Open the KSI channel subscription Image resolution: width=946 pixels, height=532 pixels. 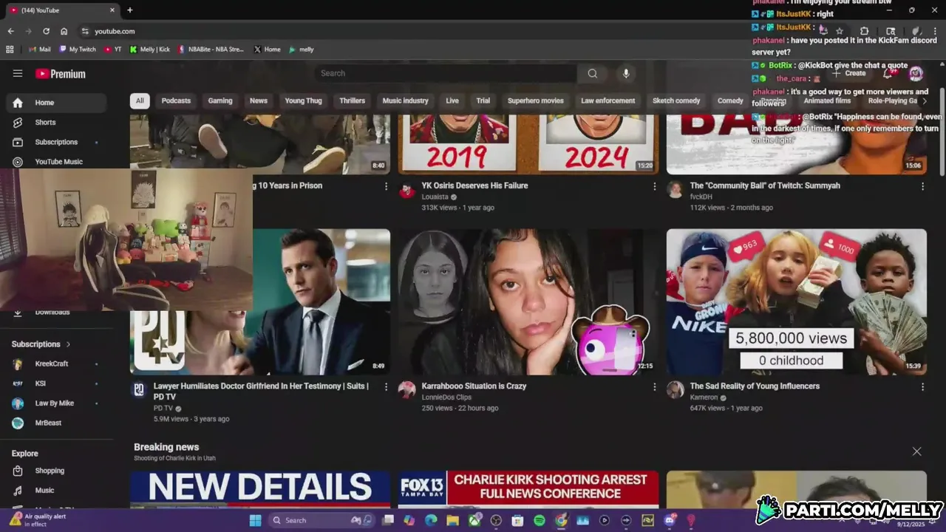click(x=56, y=383)
